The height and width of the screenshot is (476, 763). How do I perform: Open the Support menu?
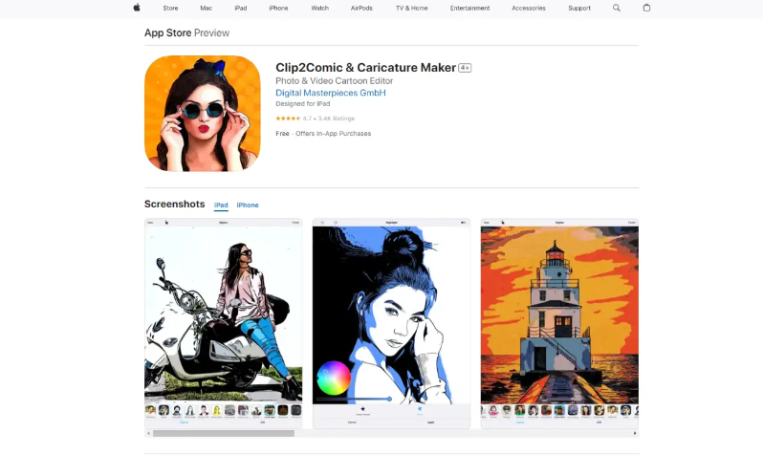pyautogui.click(x=579, y=9)
